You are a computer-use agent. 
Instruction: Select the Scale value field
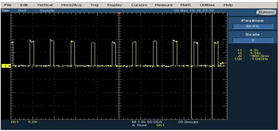point(253,40)
